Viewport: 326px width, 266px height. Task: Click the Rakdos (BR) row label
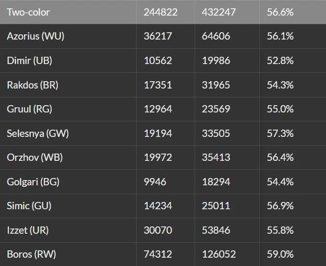[x=32, y=85]
